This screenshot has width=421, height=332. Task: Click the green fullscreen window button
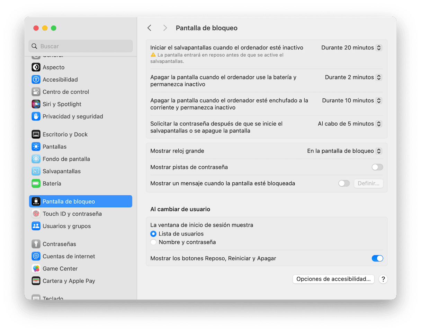pos(54,28)
